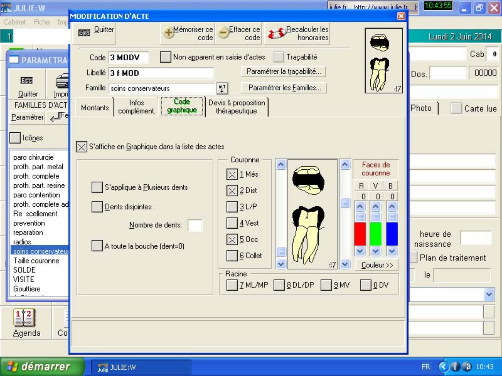Image resolution: width=502 pixels, height=376 pixels.
Task: Click the Esc Quitter icon in dialog
Action: (84, 33)
